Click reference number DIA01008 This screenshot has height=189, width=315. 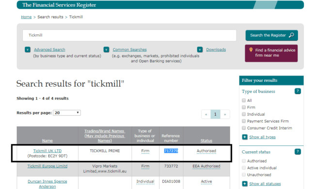coord(171,181)
